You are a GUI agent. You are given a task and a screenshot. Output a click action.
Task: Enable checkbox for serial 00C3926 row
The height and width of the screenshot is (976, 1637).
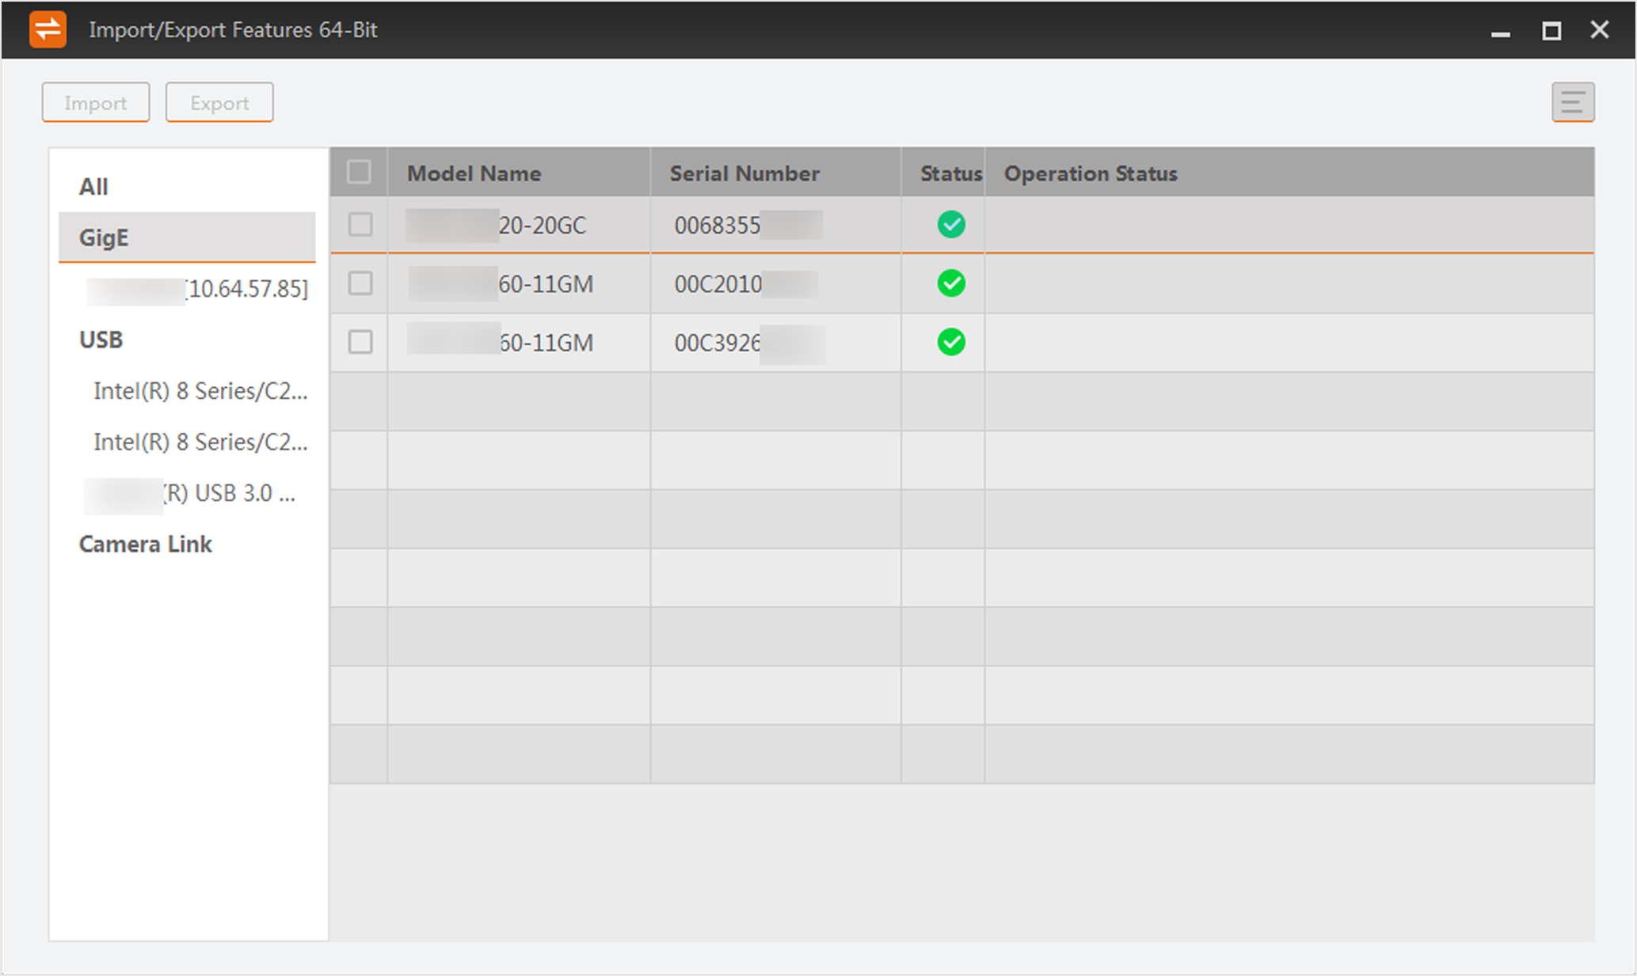(360, 342)
